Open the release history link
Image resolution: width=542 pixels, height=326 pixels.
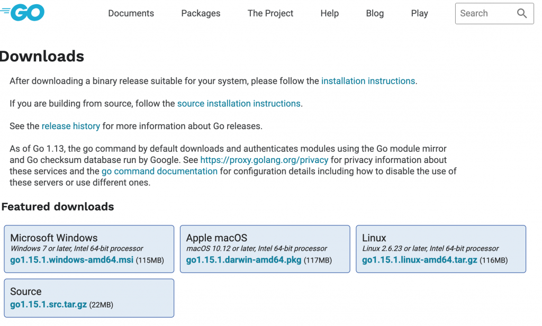tap(71, 126)
